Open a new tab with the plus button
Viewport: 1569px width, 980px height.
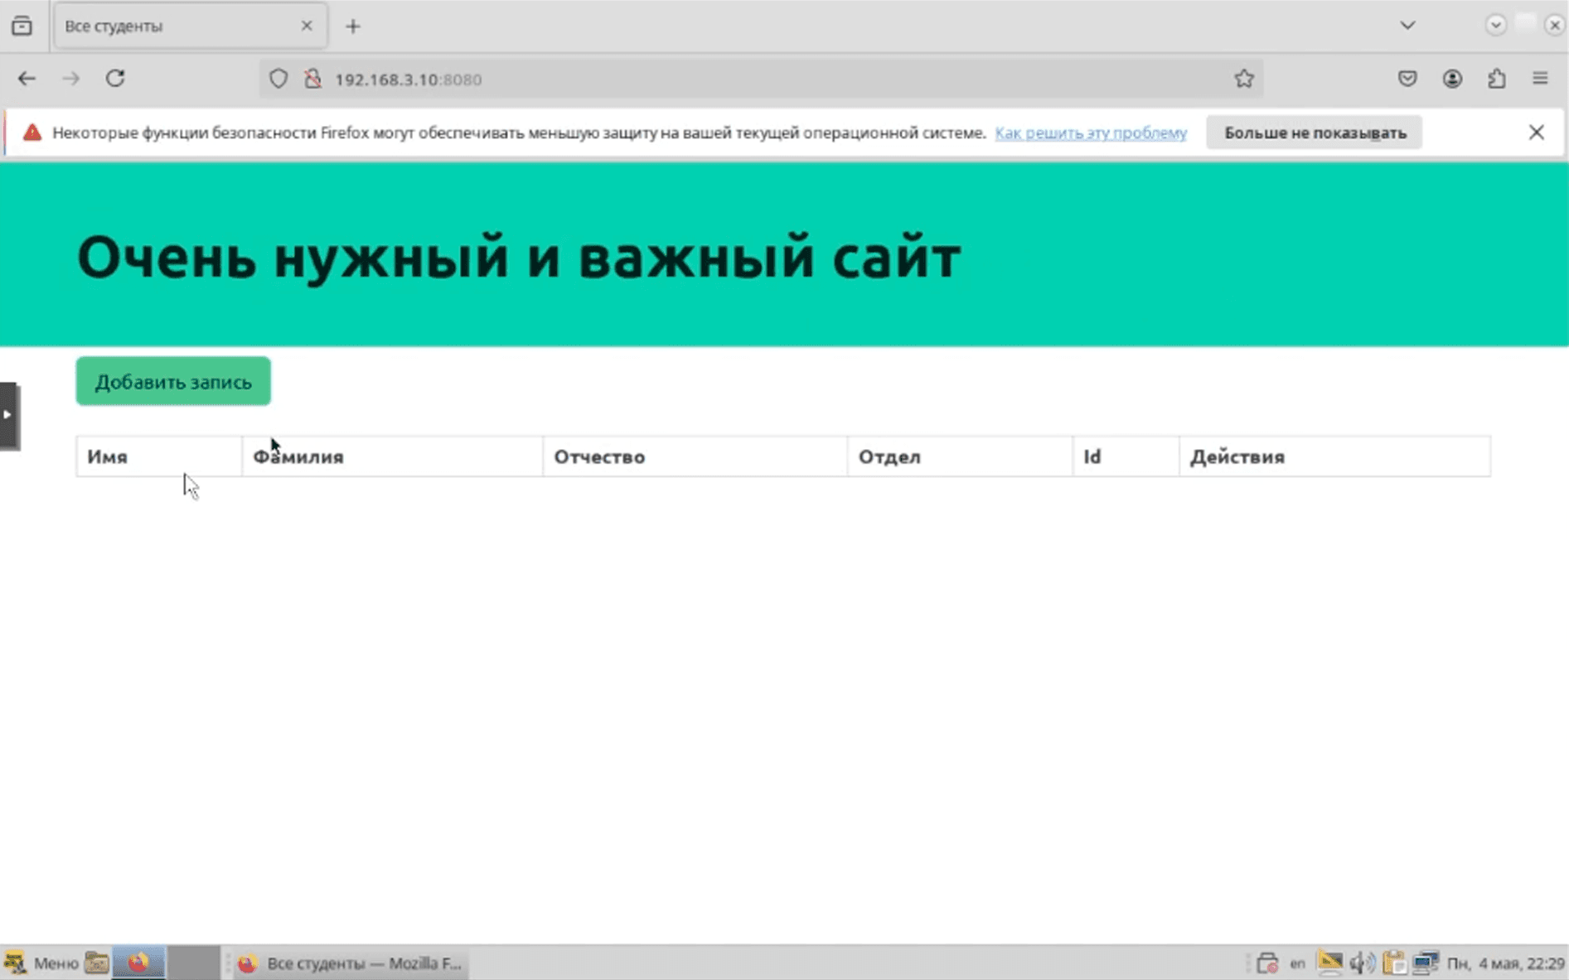[353, 27]
